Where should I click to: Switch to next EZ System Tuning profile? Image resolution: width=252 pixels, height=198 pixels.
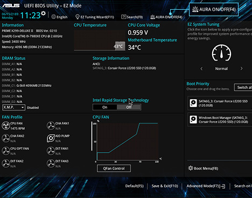click(241, 69)
